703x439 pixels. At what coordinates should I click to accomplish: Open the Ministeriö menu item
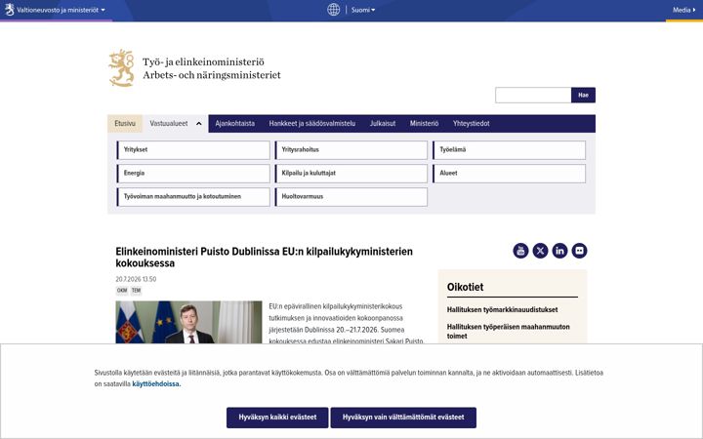424,124
